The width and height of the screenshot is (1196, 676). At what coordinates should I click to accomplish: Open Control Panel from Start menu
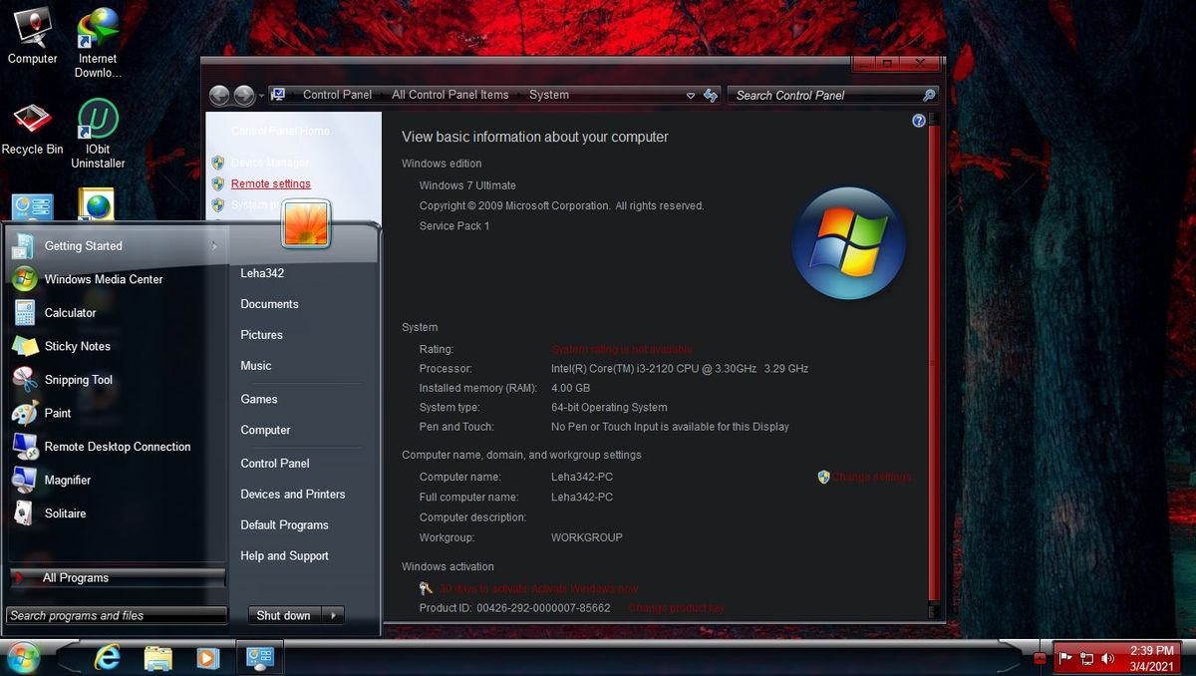(x=275, y=464)
